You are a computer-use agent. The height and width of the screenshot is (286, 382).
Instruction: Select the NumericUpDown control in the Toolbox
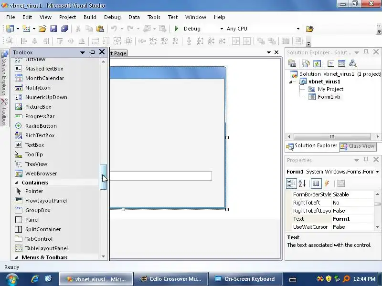point(46,97)
